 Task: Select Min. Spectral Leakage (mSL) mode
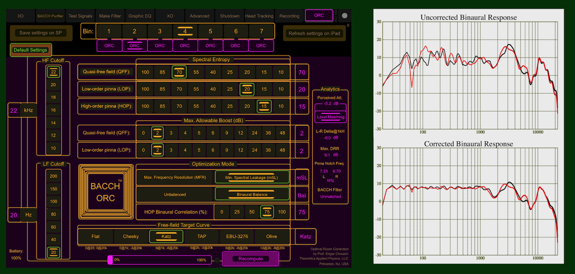point(252,177)
